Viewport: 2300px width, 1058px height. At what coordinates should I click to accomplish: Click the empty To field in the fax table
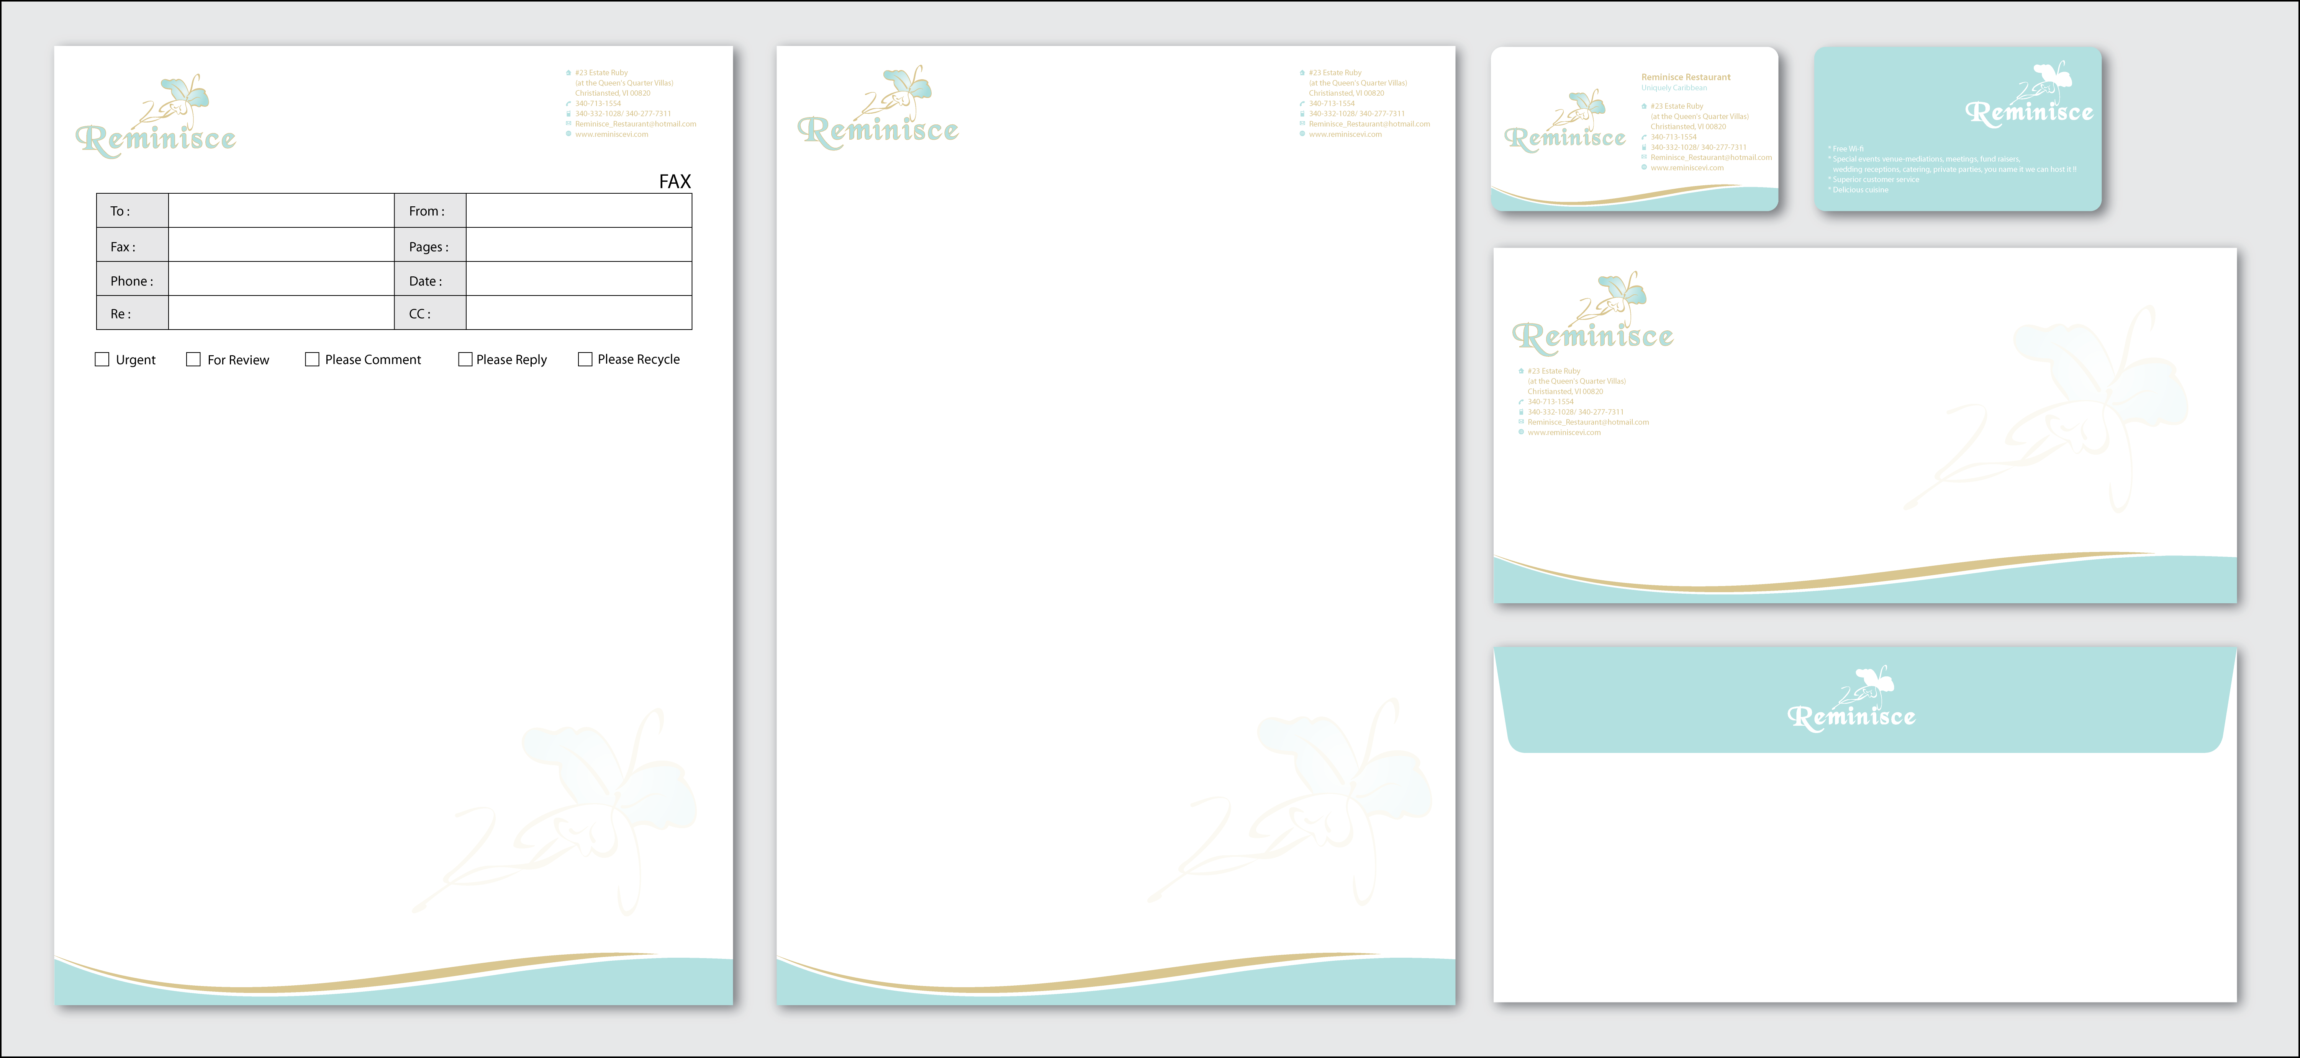tap(280, 211)
